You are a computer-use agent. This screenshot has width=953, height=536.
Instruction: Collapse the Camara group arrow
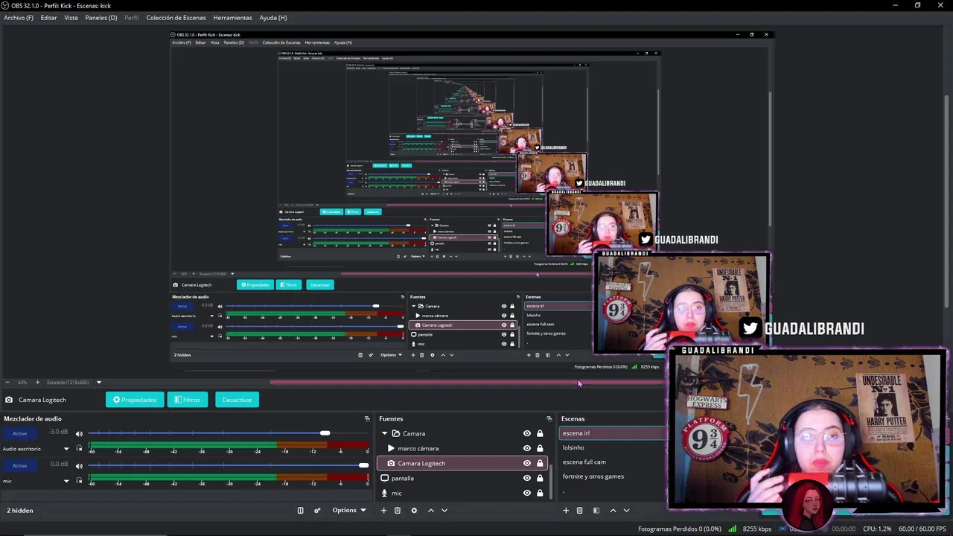point(384,433)
